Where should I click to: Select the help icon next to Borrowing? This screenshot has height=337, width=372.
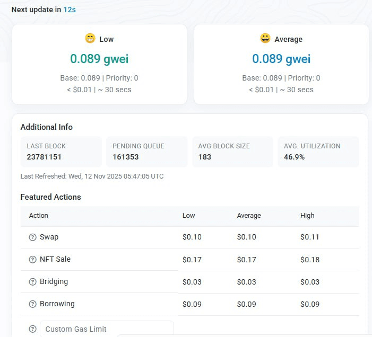pos(32,304)
